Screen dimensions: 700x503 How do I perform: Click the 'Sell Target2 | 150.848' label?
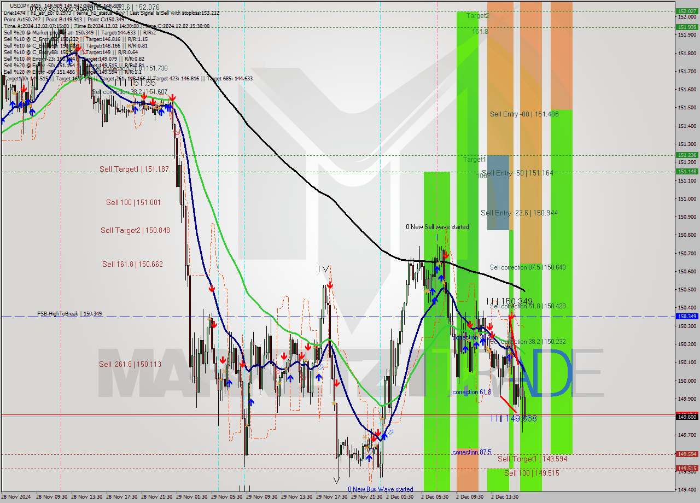pyautogui.click(x=135, y=230)
